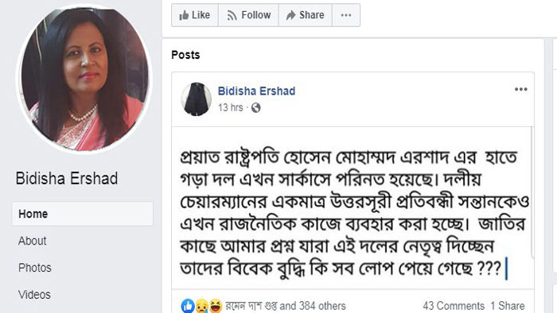
Task: Open the post options three-dot menu
Action: point(520,89)
